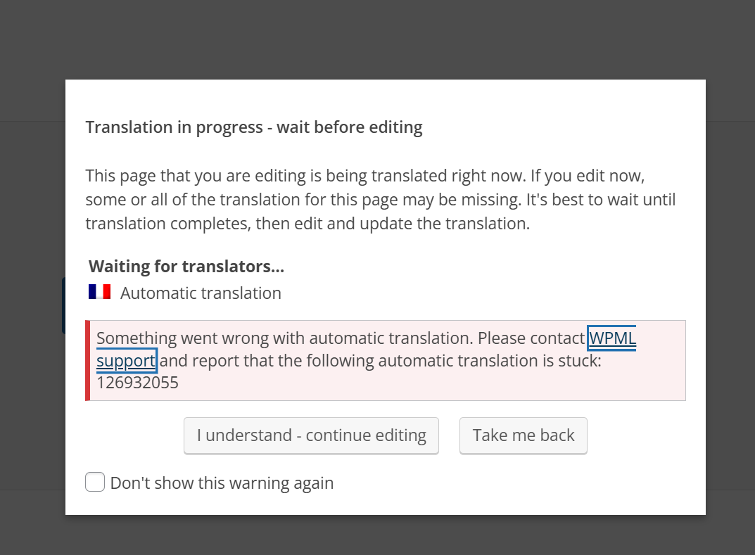This screenshot has height=555, width=755.
Task: Click the "wait before editing" part of the title
Action: click(350, 128)
